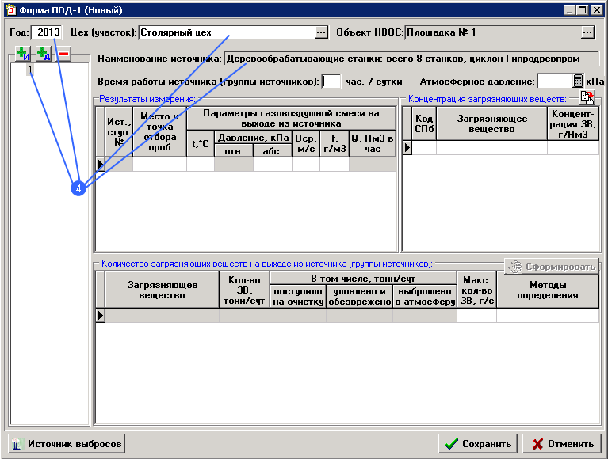Open the 'Цех (участок)' selection ellipsis
The image size is (608, 459).
pos(321,32)
